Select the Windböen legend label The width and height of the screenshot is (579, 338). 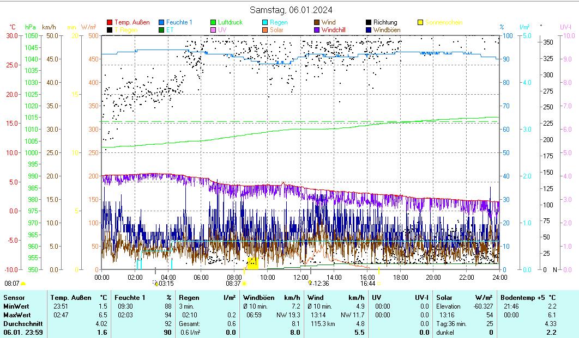point(387,30)
